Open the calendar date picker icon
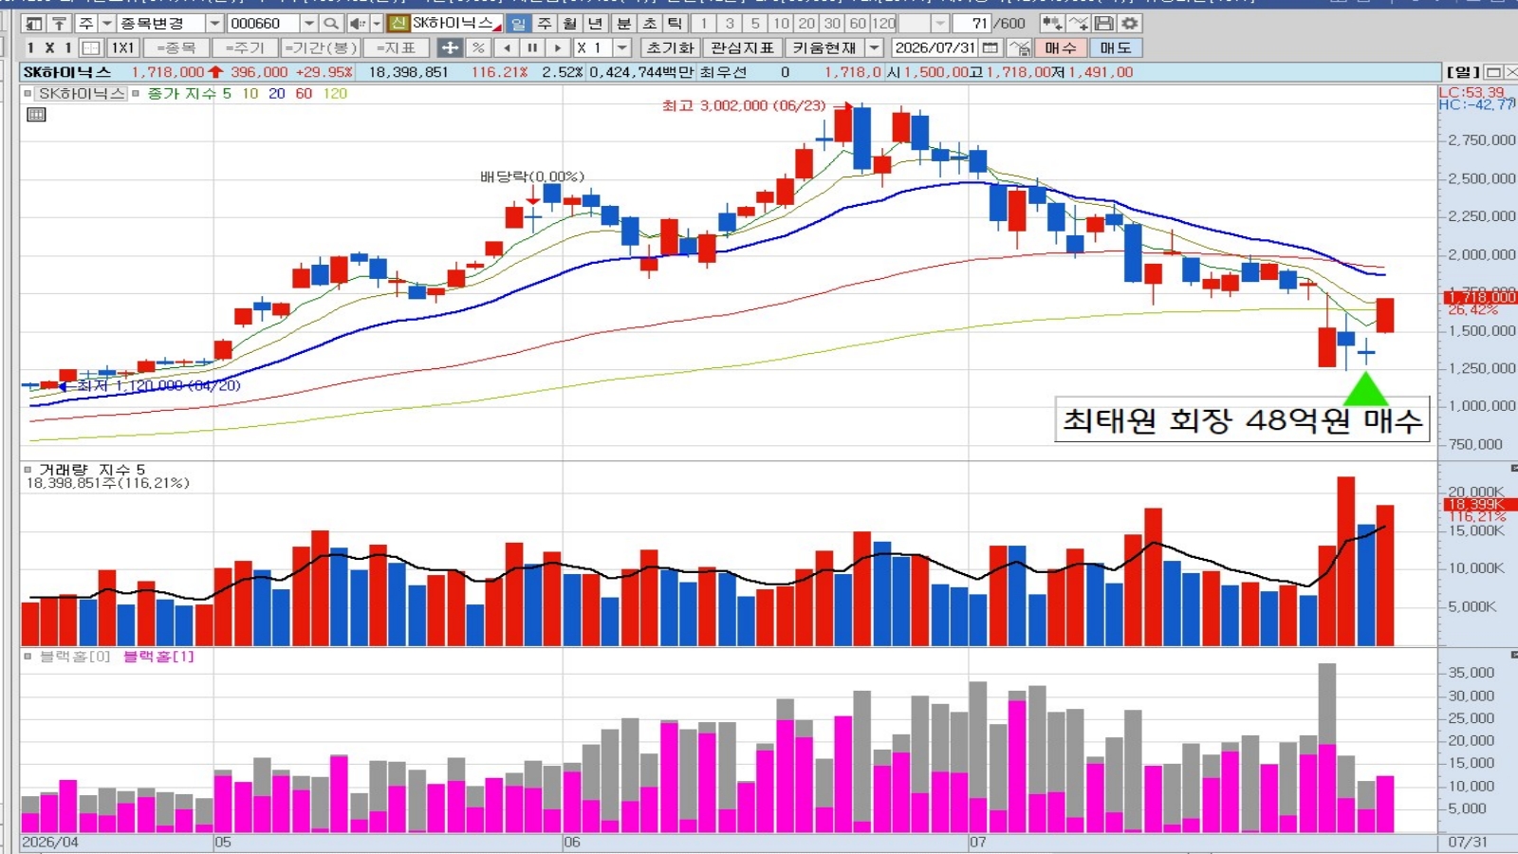The image size is (1518, 854). pyautogui.click(x=990, y=47)
